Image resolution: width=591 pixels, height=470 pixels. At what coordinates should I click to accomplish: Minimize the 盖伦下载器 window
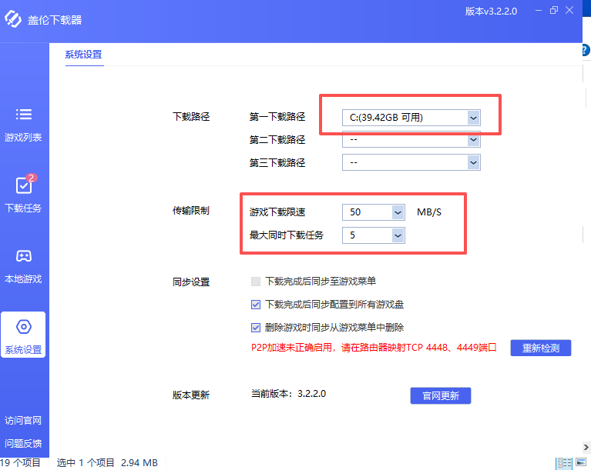pyautogui.click(x=539, y=11)
